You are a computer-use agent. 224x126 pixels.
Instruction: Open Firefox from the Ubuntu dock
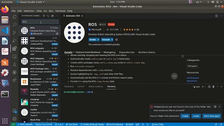pos(5,9)
